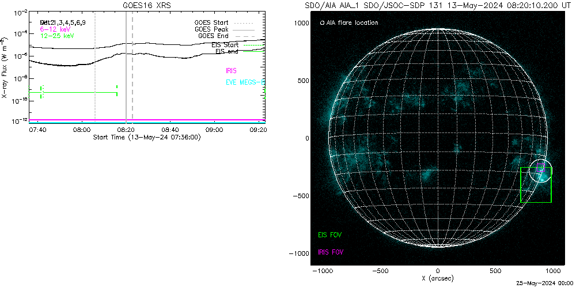Click the dotted GOES start vertical line

95,67
